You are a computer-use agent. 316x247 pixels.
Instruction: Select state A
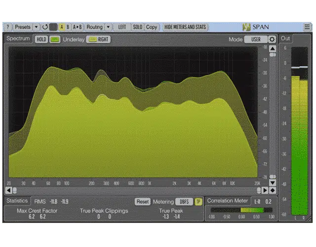(62, 27)
